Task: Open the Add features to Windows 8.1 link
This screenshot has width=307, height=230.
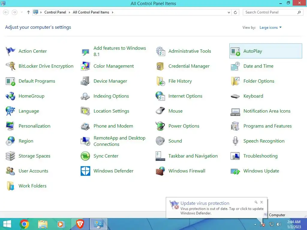Action: tap(120, 51)
